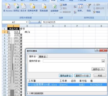The width and height of the screenshot is (108, 96).
Task: Click the 全部刷新 refresh all icon
Action: point(54,7)
